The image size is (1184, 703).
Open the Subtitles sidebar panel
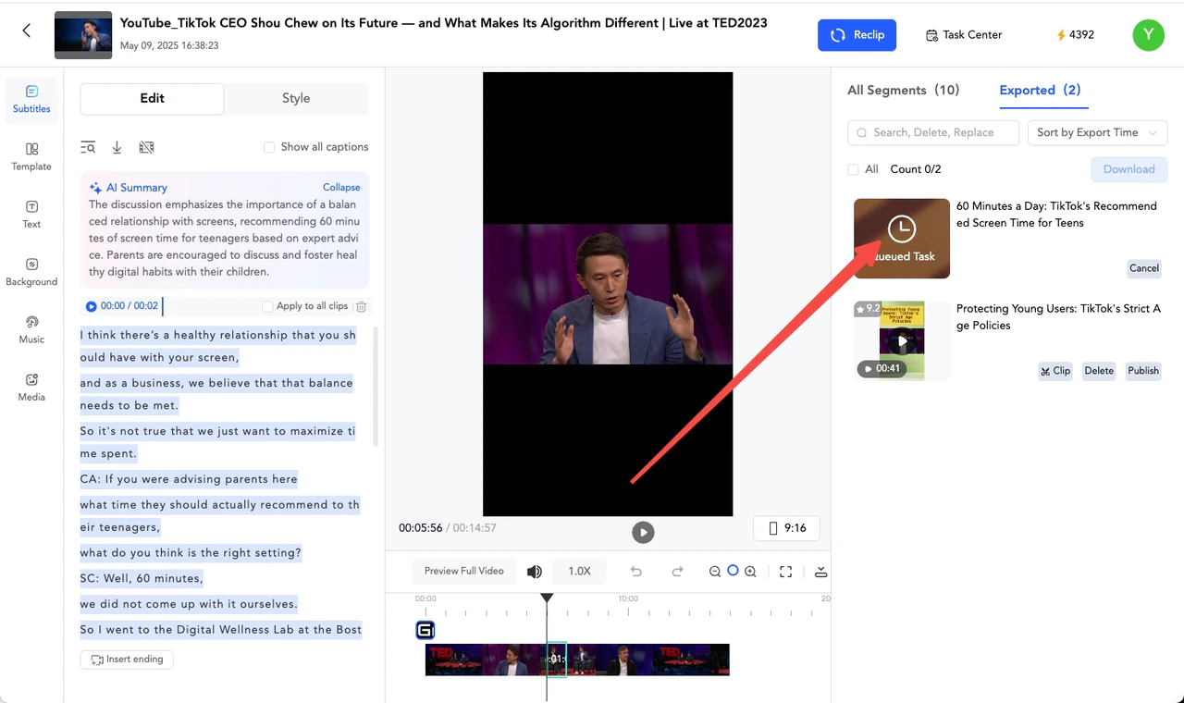tap(31, 98)
